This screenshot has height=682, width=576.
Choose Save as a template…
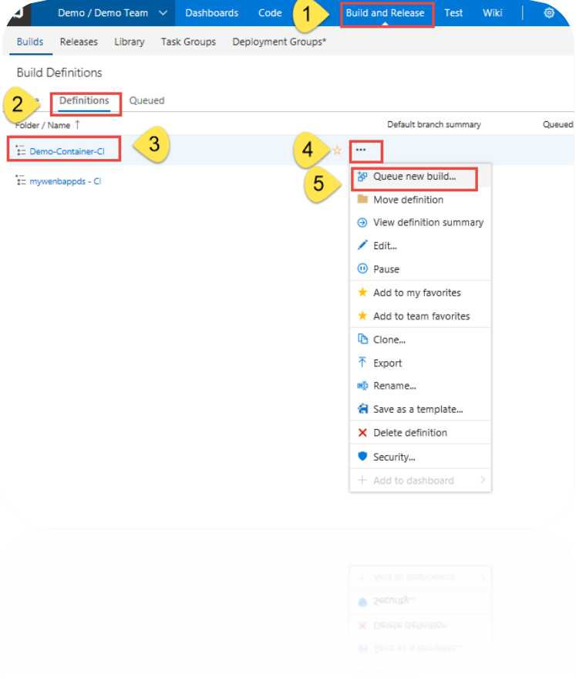(x=420, y=410)
